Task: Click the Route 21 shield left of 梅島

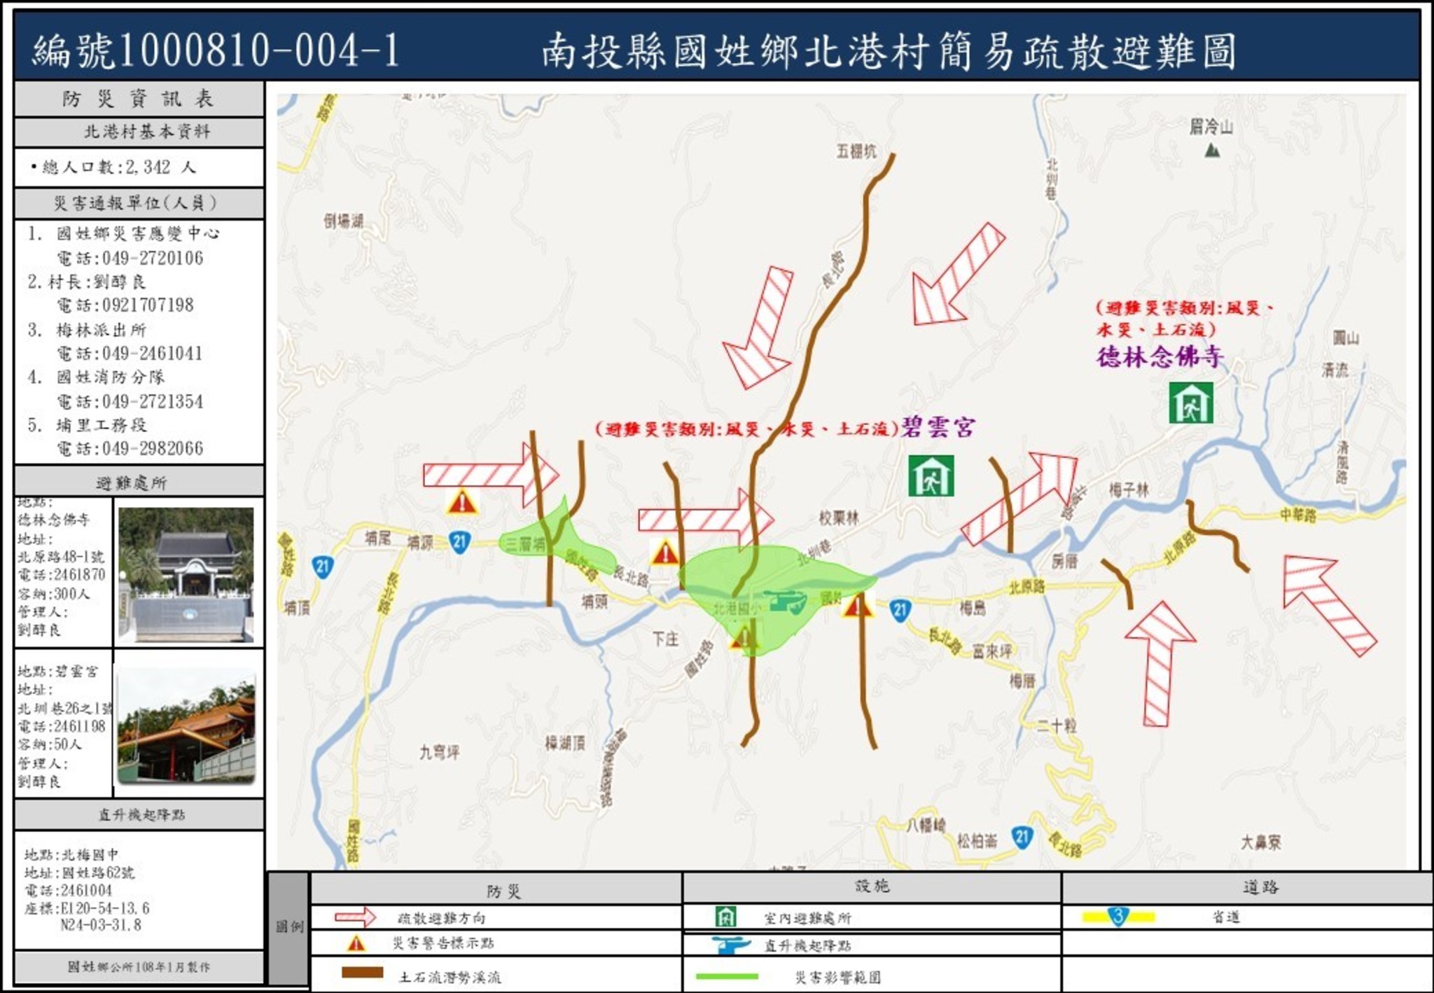Action: click(900, 611)
